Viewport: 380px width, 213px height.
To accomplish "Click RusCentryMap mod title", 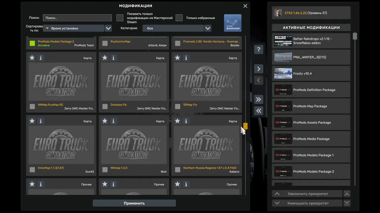I will (120, 41).
